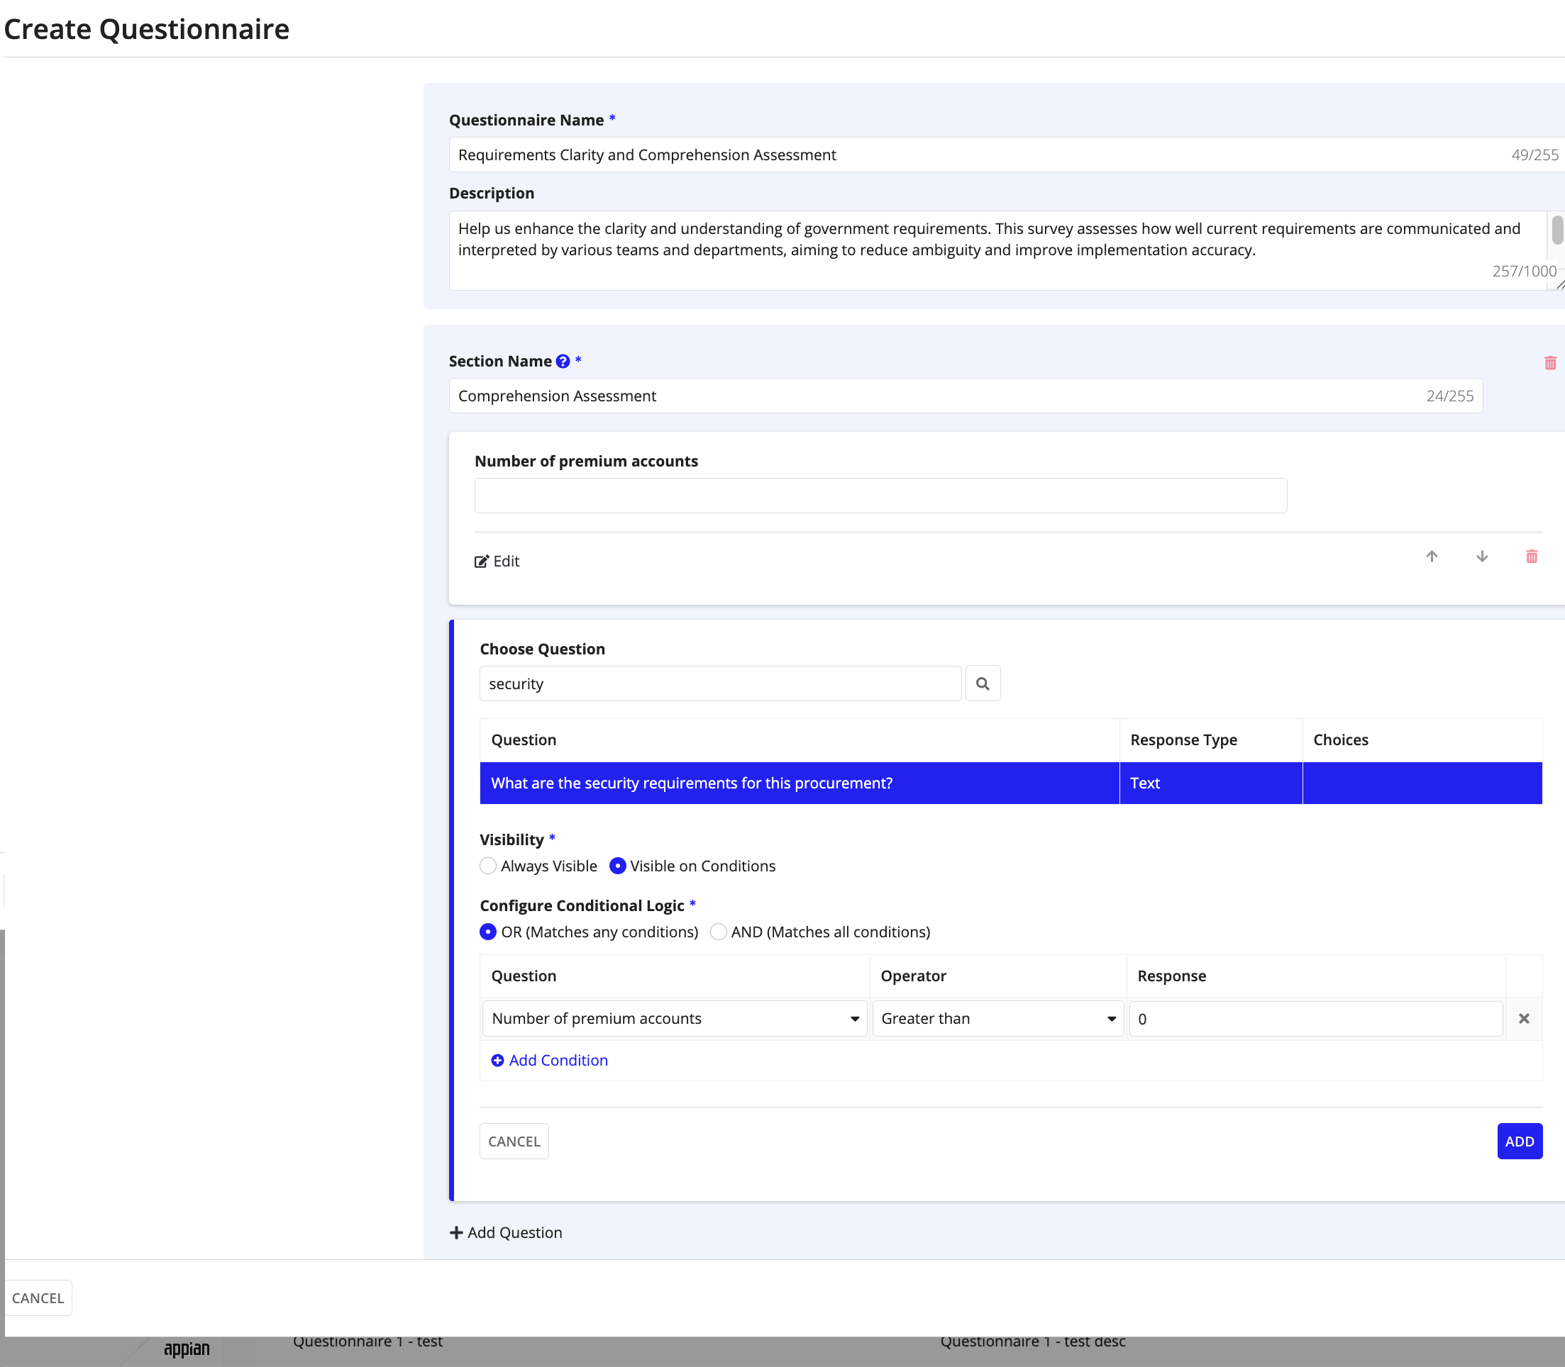Move the premium accounts question down
The height and width of the screenshot is (1367, 1565).
[x=1482, y=557]
